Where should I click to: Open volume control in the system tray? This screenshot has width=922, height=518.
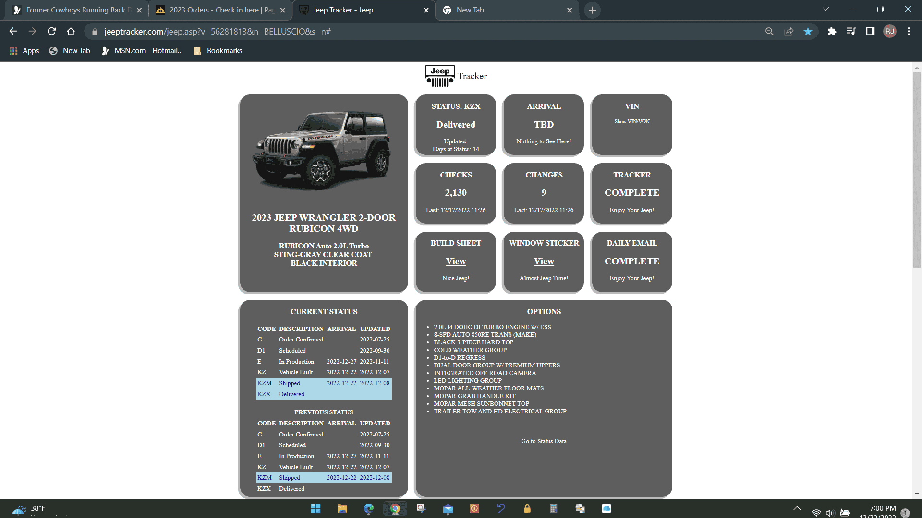pos(830,513)
